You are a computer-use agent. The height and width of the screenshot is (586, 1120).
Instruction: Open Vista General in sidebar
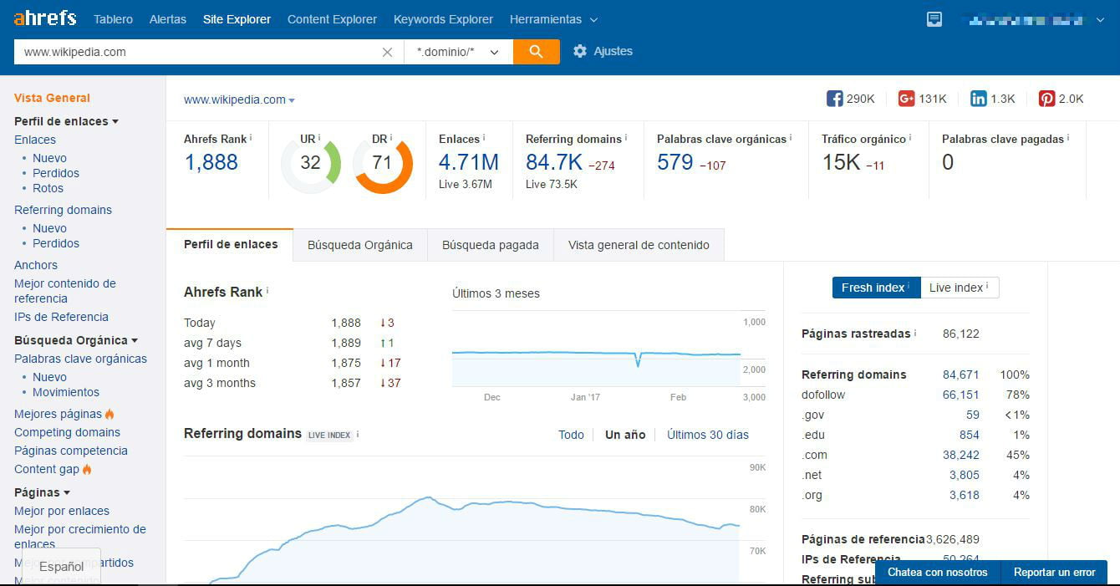pos(52,98)
